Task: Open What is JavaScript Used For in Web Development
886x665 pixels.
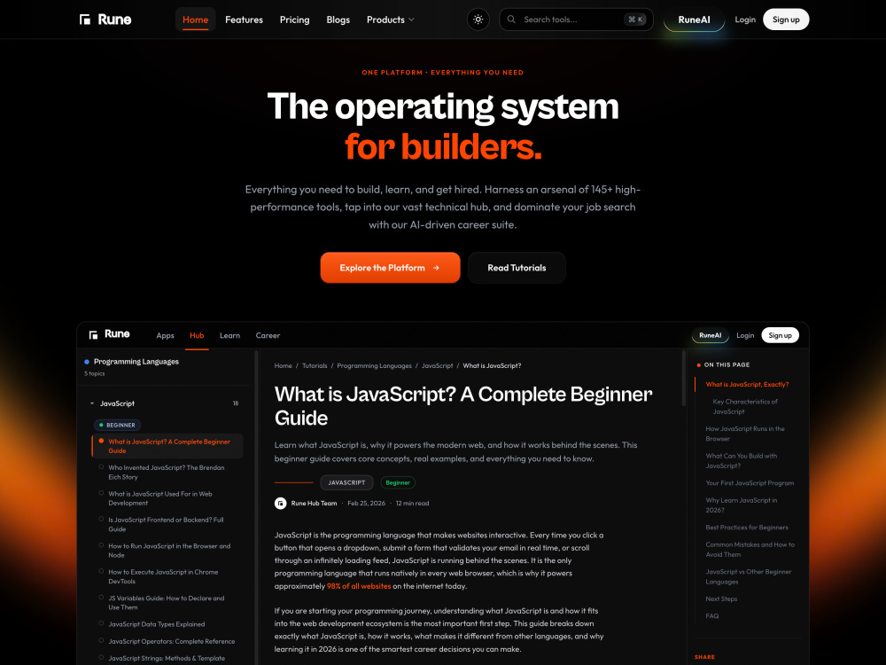Action: coord(161,498)
